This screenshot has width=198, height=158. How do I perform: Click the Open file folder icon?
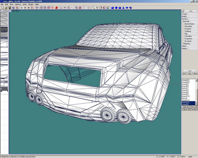(6, 8)
